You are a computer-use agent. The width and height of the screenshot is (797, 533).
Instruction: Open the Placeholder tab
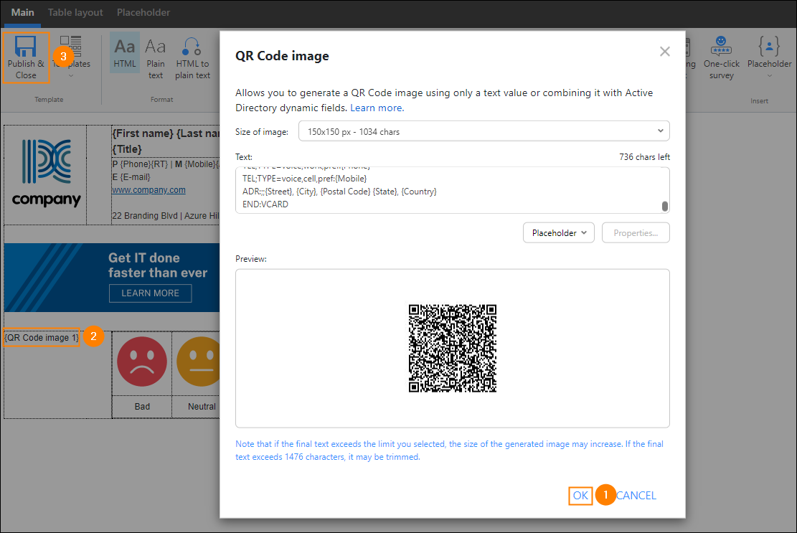(143, 12)
